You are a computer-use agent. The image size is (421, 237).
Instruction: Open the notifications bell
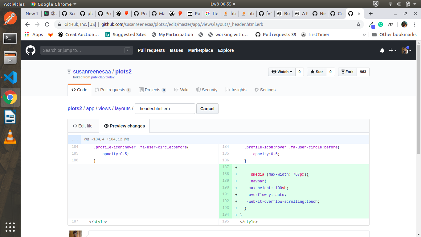[382, 50]
